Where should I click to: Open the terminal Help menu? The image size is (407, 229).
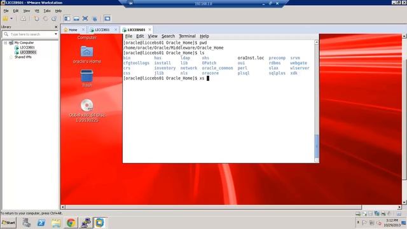click(204, 36)
